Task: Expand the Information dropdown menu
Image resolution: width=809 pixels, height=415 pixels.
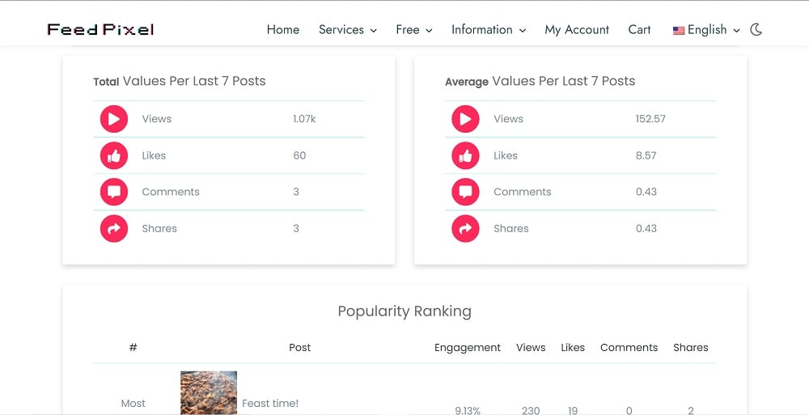Action: (489, 30)
